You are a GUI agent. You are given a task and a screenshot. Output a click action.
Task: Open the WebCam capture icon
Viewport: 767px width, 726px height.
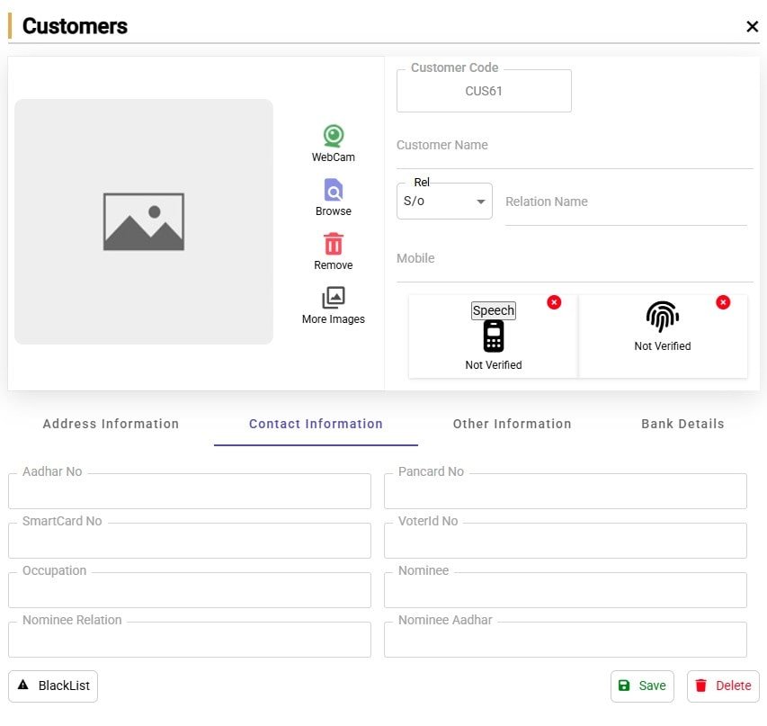click(x=334, y=137)
